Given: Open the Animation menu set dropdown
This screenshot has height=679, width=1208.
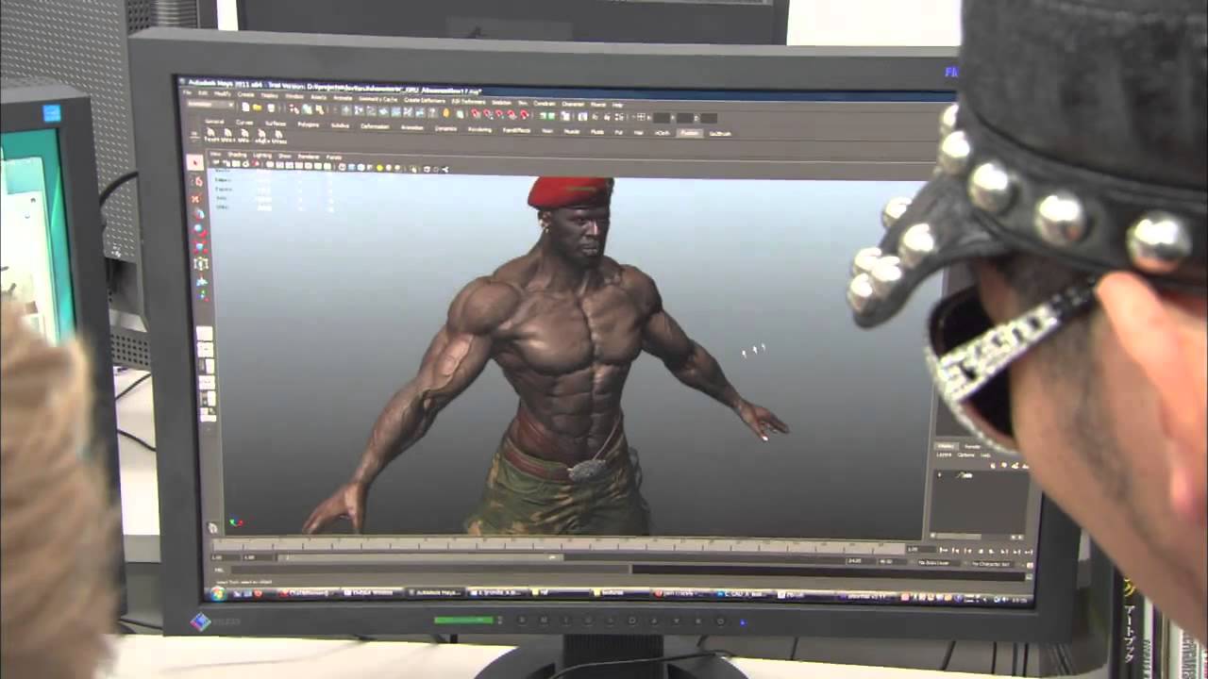Looking at the screenshot, I should [x=210, y=105].
